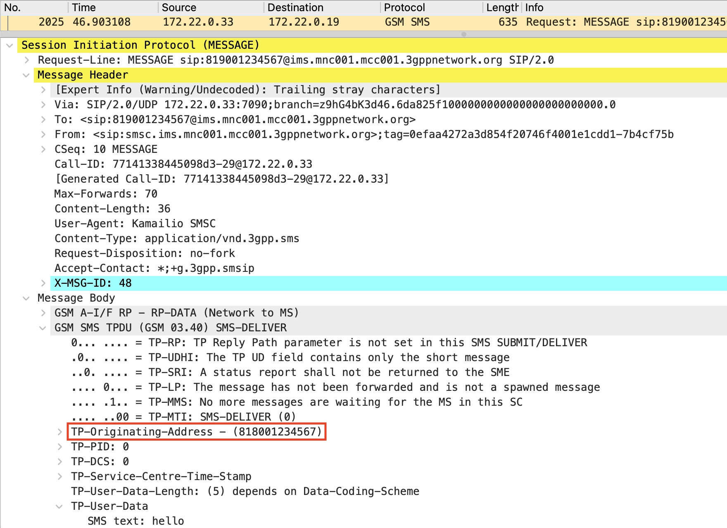Expand the CSeq 10 MESSAGE field

[43, 150]
